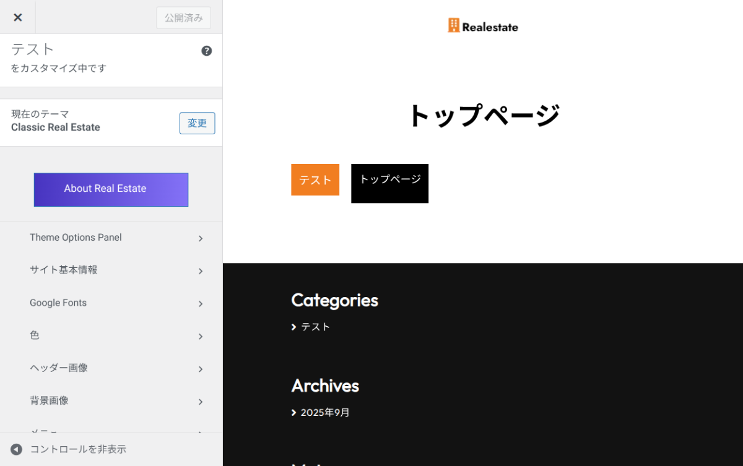The width and height of the screenshot is (743, 466).
Task: Click the help question mark icon
Action: click(x=207, y=51)
